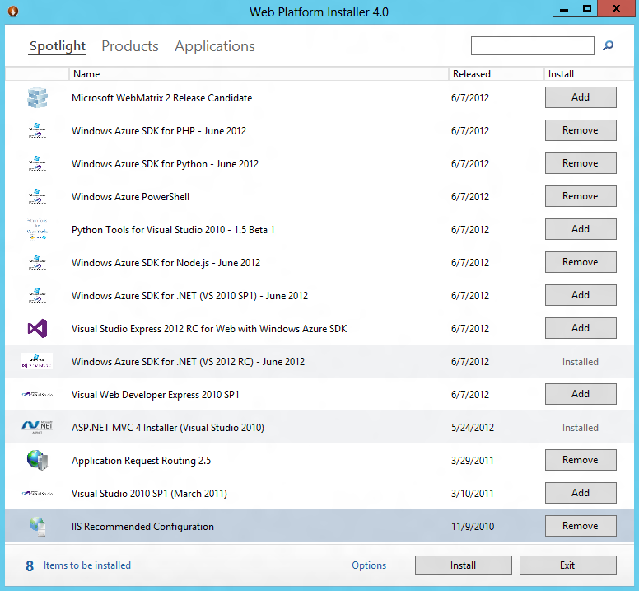This screenshot has height=591, width=639.
Task: Remove Windows Azure SDK for Node.js
Action: point(581,262)
